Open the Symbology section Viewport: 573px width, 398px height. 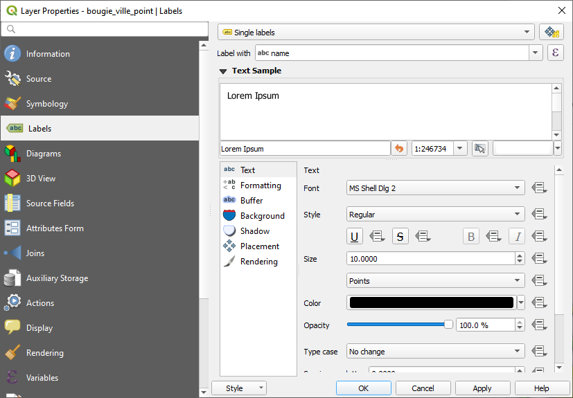click(x=47, y=104)
